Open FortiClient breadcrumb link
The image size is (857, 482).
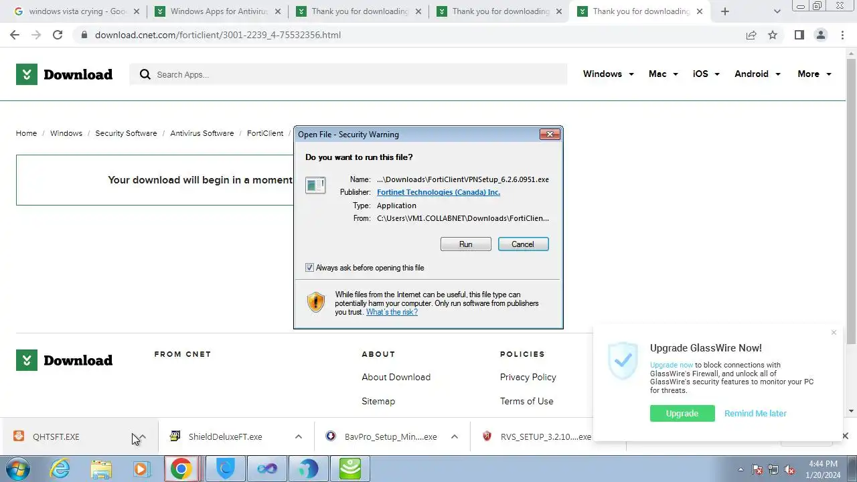(x=265, y=133)
